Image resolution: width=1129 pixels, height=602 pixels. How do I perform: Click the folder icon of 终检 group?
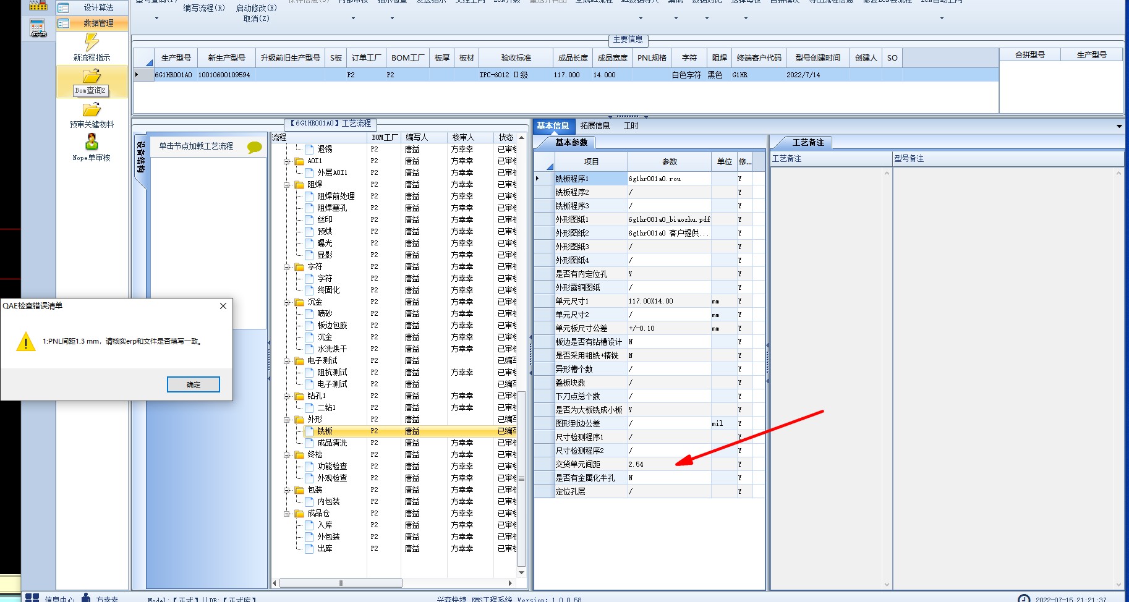pyautogui.click(x=299, y=454)
